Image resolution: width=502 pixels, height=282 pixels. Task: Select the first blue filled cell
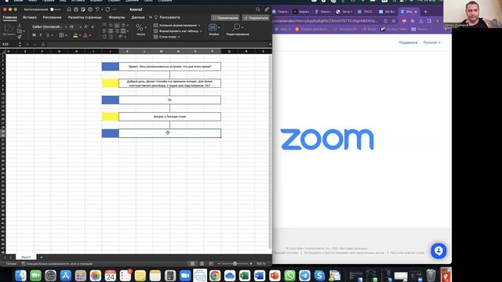(x=111, y=67)
